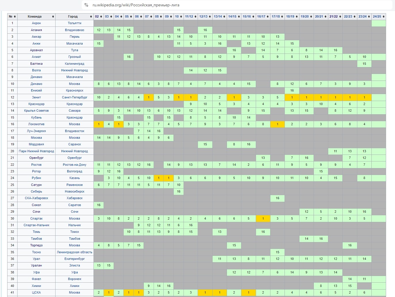Screen dimensions: 395x297
Task: Open the Спартак-Нальчик team link
Action: (36, 225)
